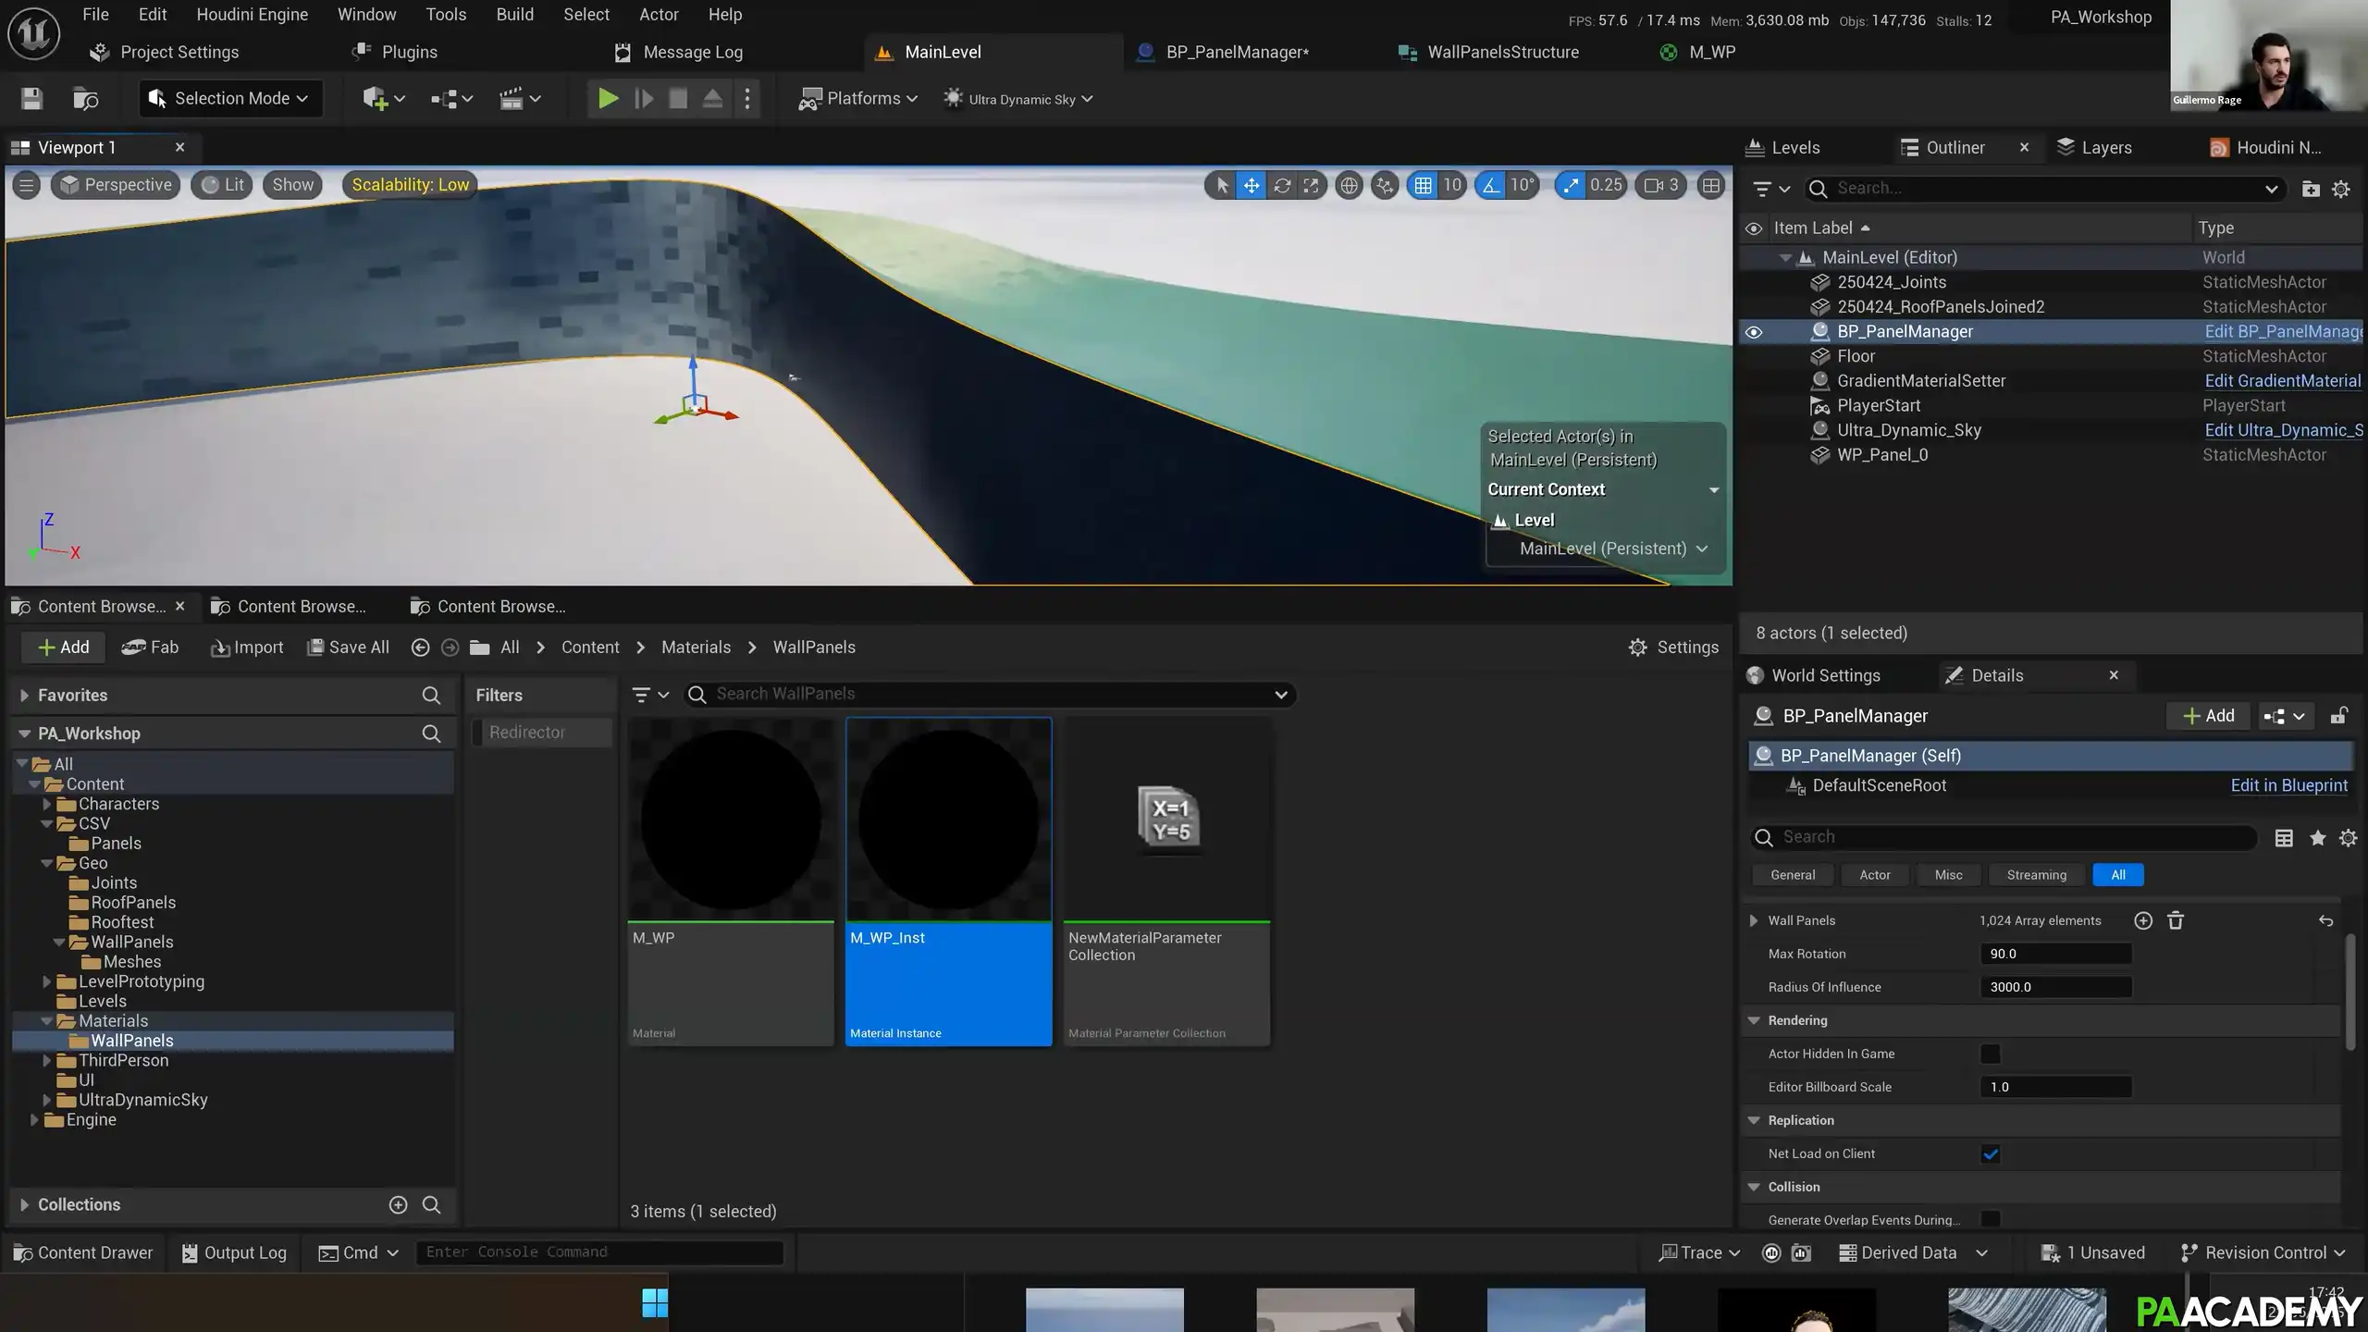
Task: Toggle Actor Hidden In Game checkbox
Action: click(x=1990, y=1054)
